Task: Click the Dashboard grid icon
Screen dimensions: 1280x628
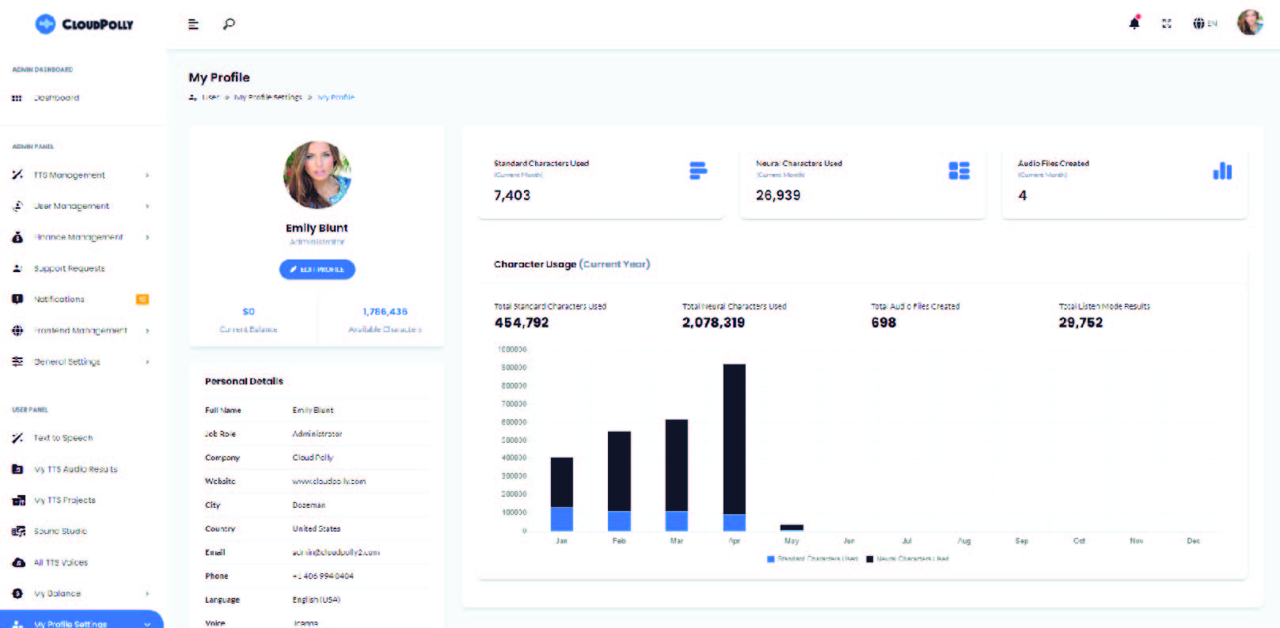Action: tap(17, 98)
